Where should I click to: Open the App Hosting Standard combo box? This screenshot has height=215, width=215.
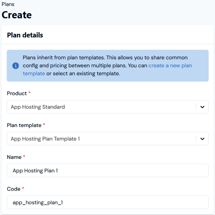107,107
